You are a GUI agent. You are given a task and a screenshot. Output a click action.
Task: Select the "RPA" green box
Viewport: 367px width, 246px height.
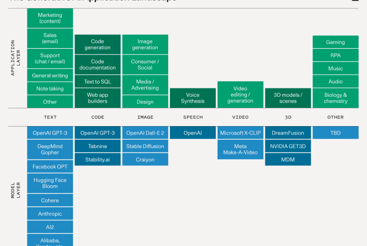point(336,55)
